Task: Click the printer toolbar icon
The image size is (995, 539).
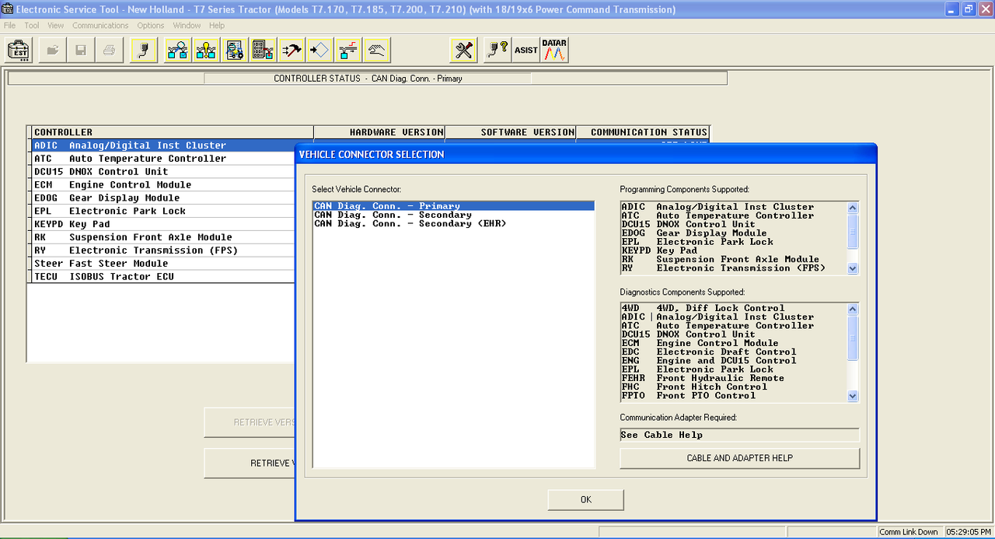Action: [109, 51]
